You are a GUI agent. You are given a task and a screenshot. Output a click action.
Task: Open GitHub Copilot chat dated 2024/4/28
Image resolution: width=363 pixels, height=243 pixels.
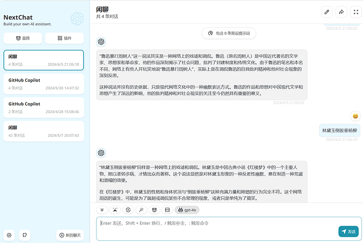pos(44,108)
